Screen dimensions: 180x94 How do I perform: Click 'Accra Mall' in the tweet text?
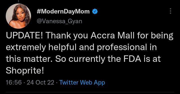(x=112, y=36)
